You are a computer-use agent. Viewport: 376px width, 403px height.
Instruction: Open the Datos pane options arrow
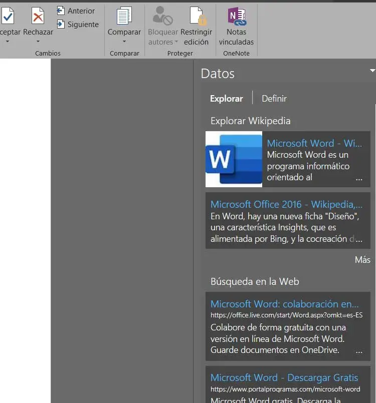pos(372,71)
